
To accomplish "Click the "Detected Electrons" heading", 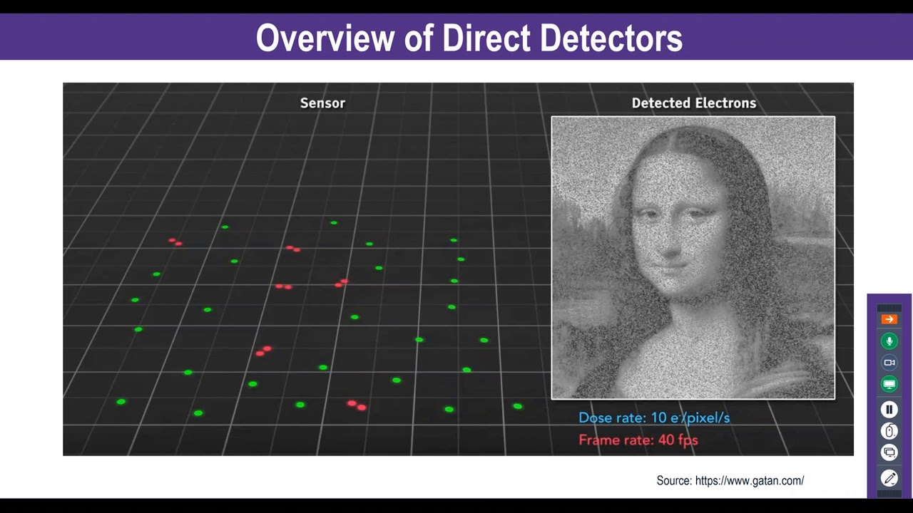I will [x=694, y=103].
